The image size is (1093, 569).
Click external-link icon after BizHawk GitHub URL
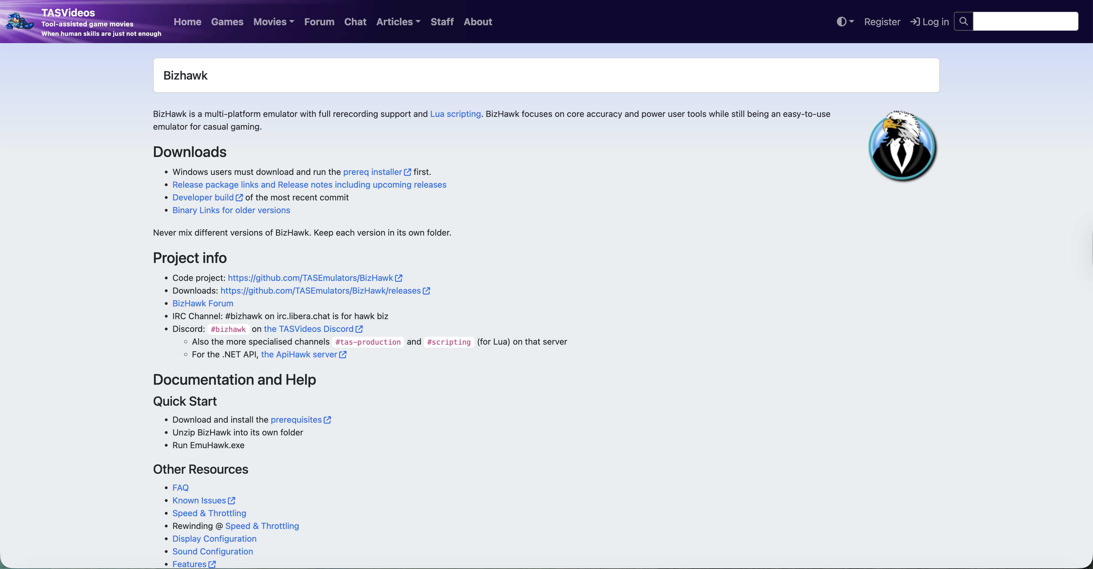point(398,278)
